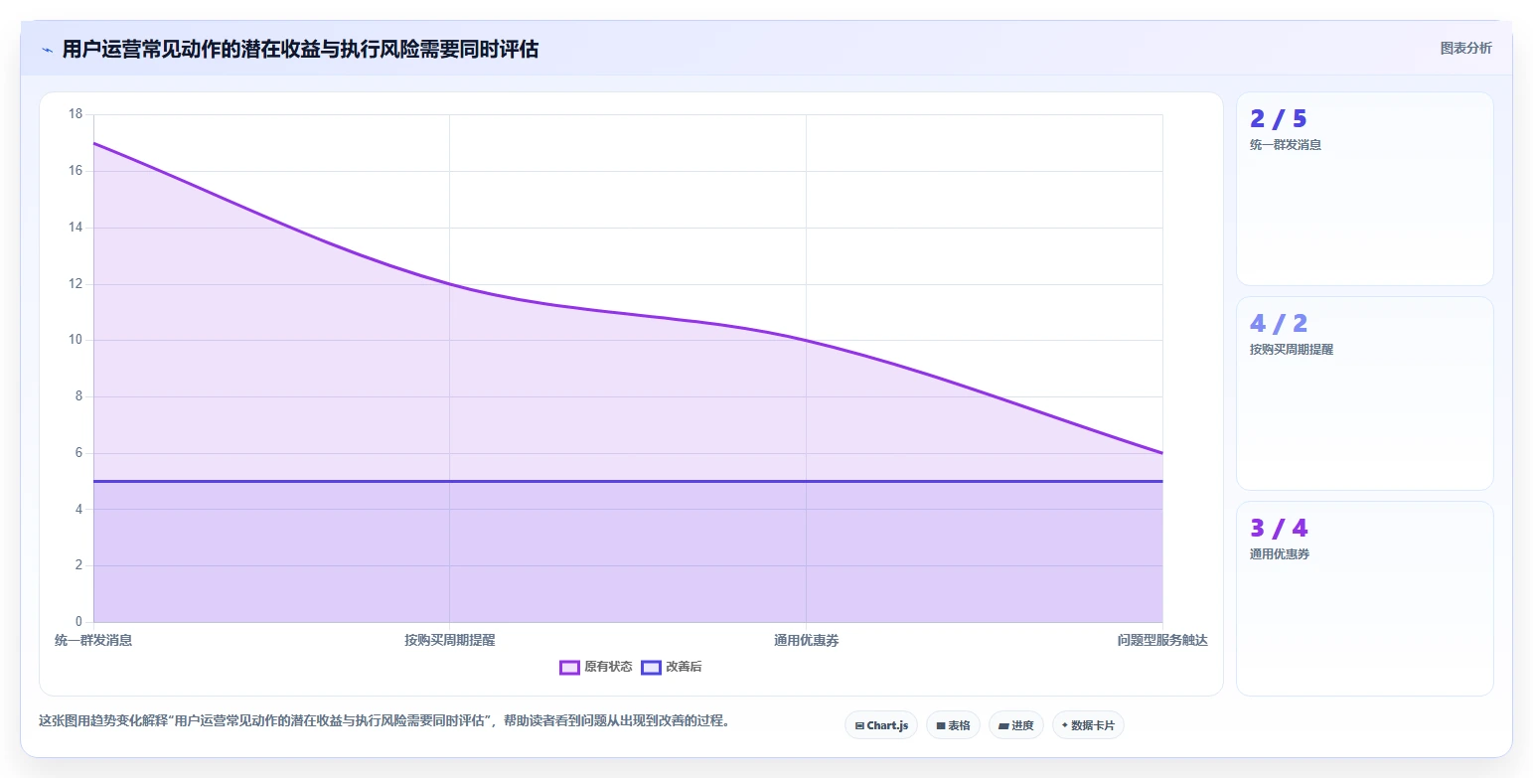Viewport: 1533px width, 778px height.
Task: Click the 3 / 4 value text
Action: point(1279,529)
